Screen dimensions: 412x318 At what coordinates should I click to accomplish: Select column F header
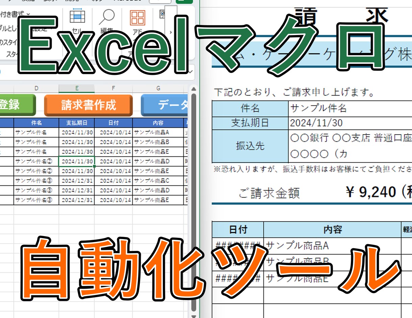[x=113, y=88]
